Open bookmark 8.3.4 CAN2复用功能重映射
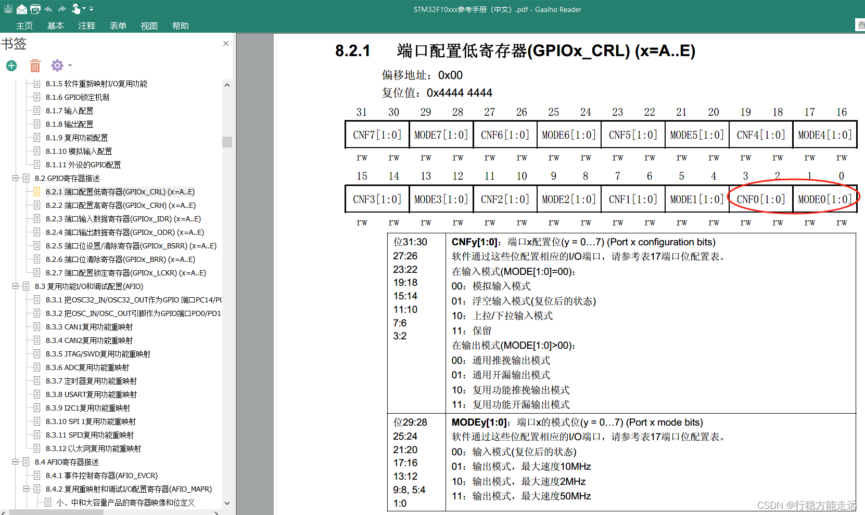The image size is (865, 515). [x=89, y=340]
